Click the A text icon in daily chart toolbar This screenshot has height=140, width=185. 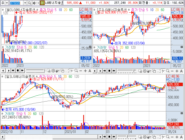coord(181,137)
